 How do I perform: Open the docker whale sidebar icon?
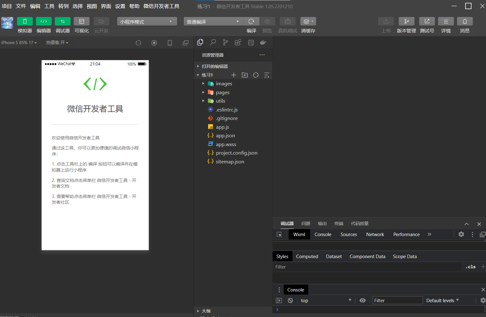pyautogui.click(x=263, y=42)
